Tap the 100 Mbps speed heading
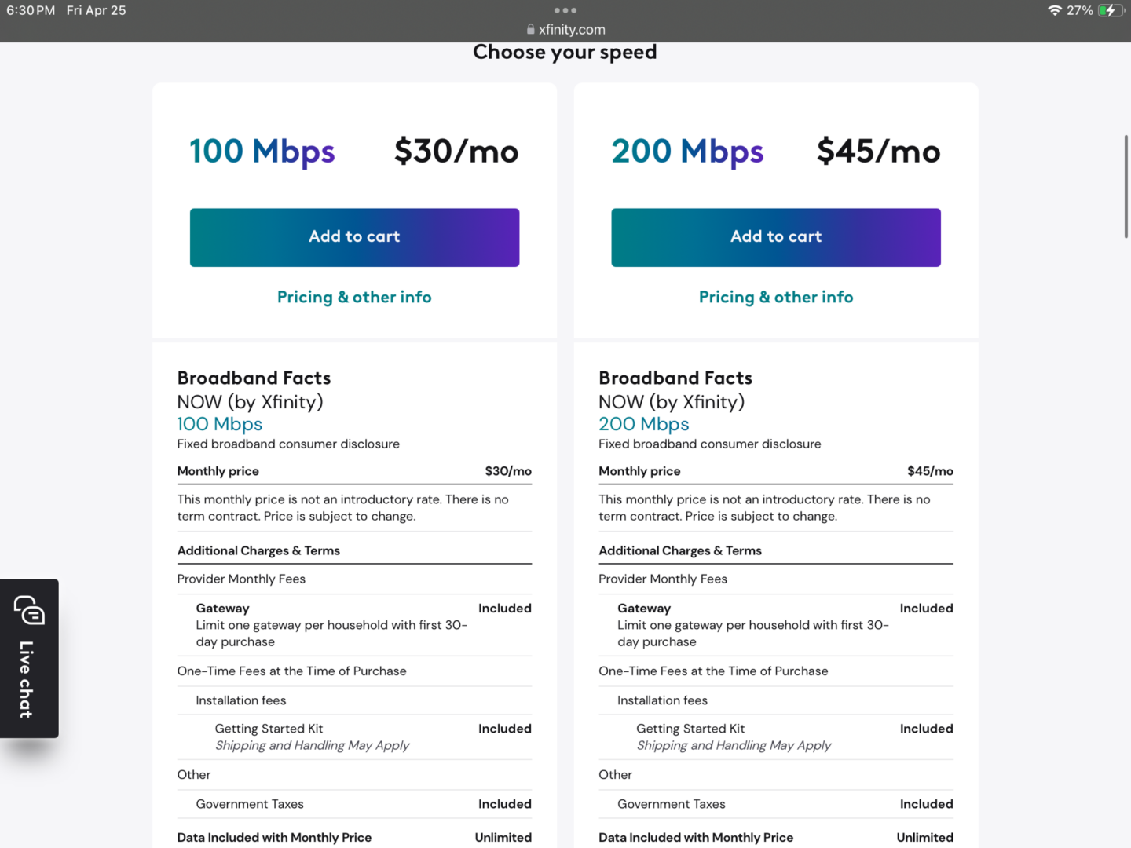Image resolution: width=1131 pixels, height=848 pixels. pyautogui.click(x=262, y=152)
